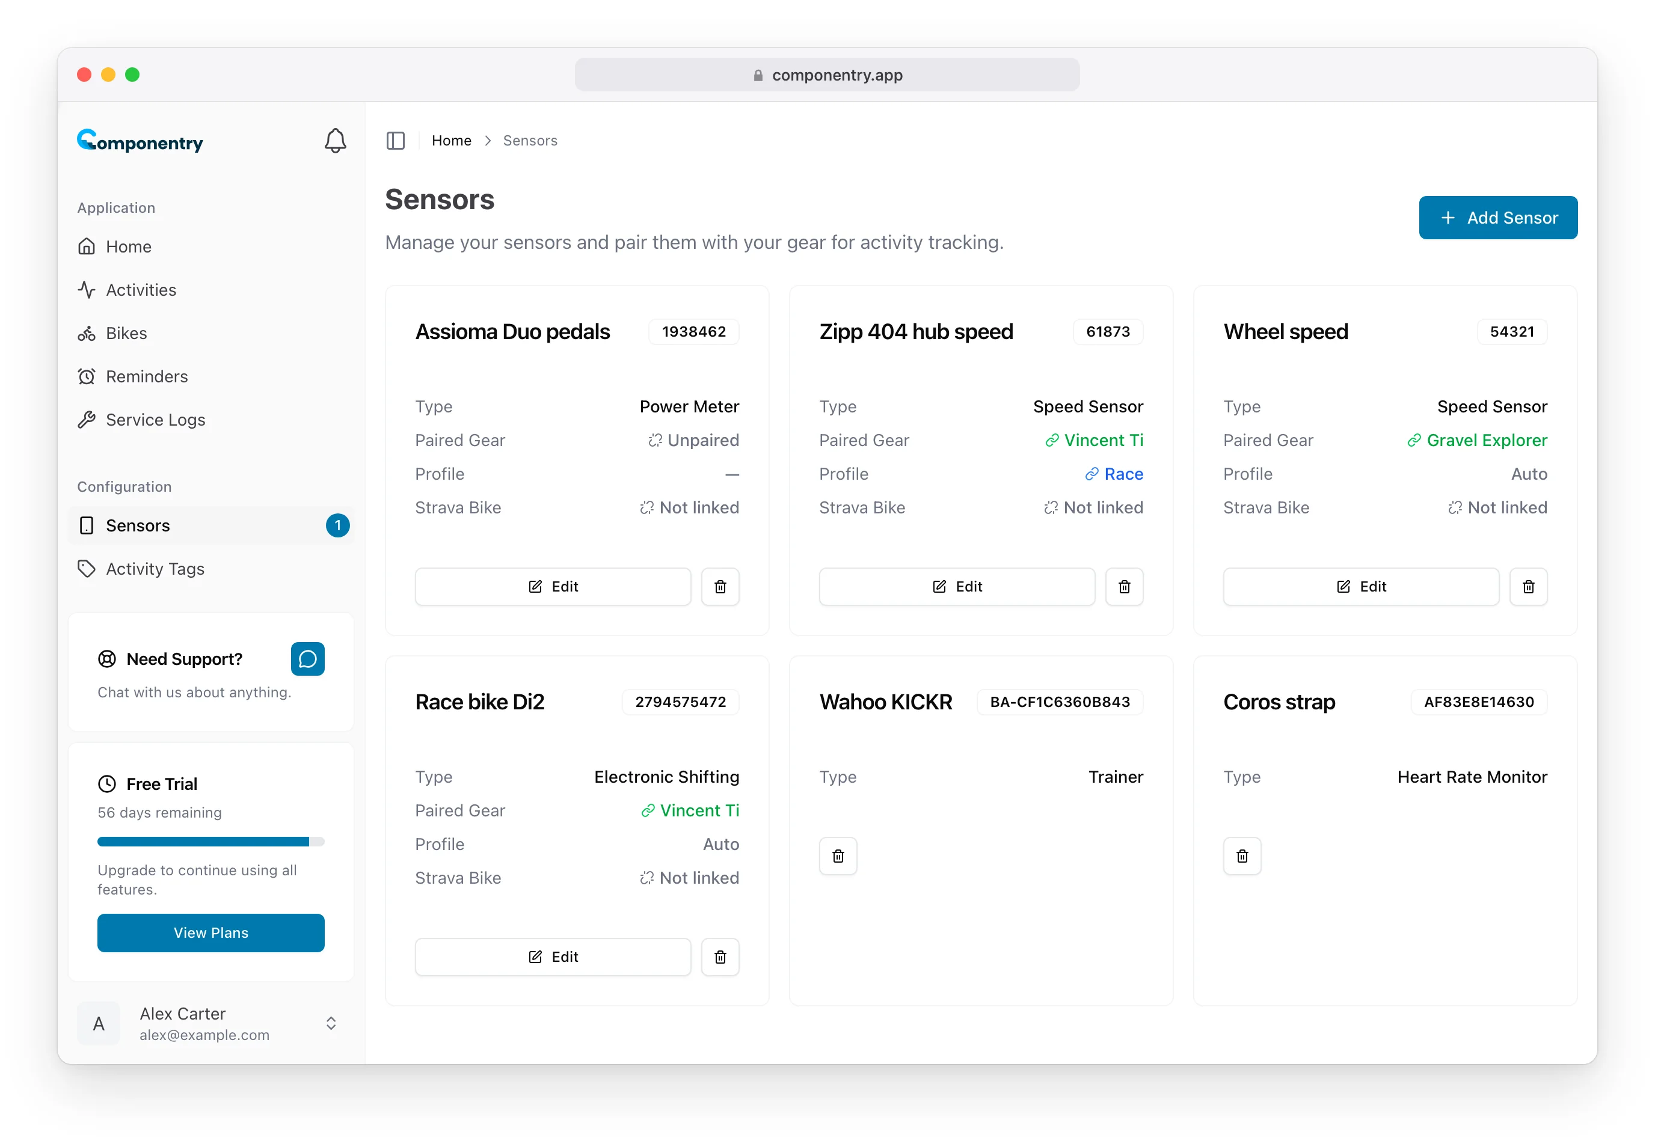Expand the Alex Carter account menu

[x=331, y=1024]
